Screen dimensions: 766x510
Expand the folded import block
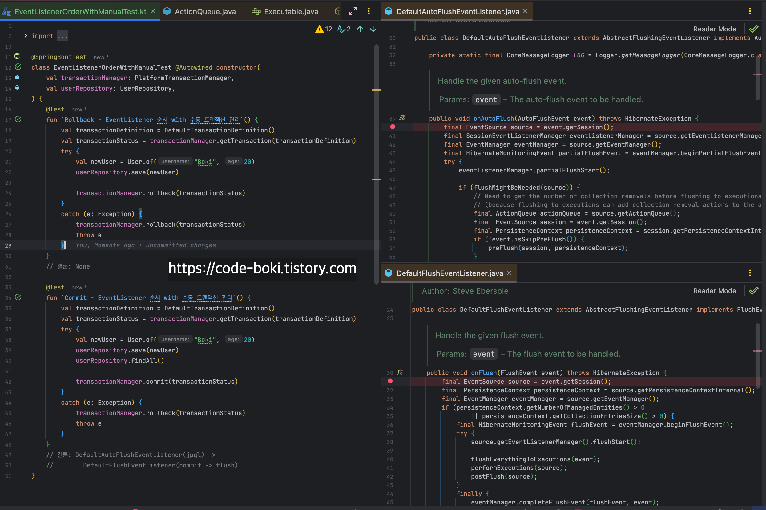click(x=26, y=36)
